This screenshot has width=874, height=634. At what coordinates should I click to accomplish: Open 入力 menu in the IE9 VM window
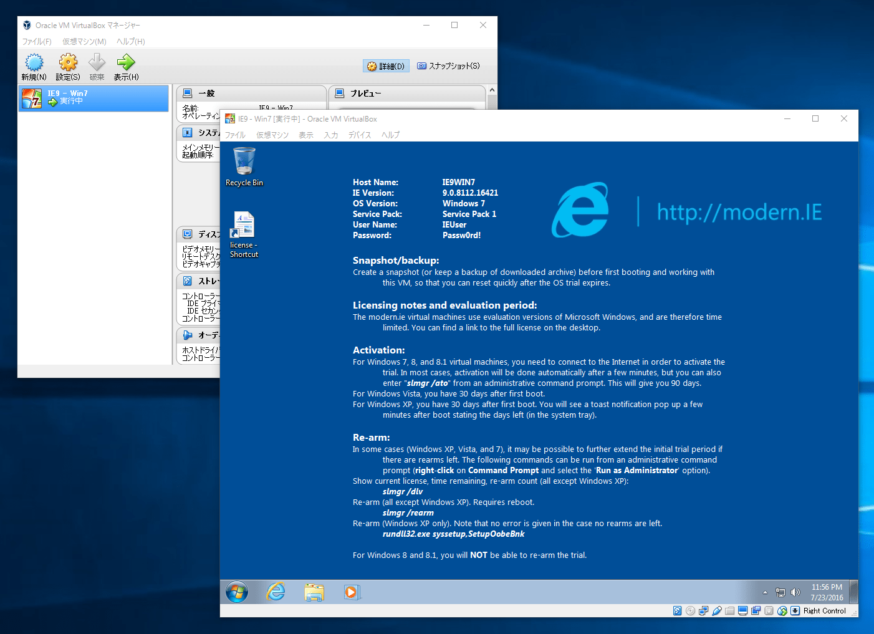tap(331, 135)
